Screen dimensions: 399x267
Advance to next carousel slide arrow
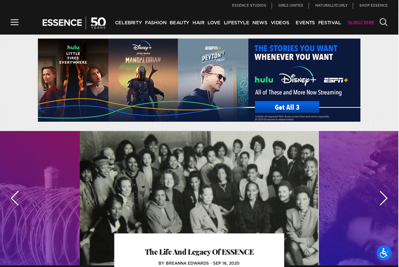click(384, 198)
